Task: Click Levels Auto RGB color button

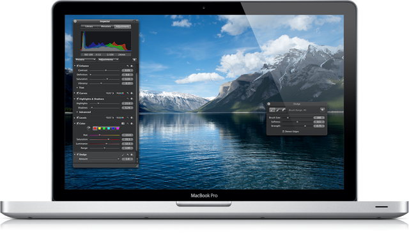Action: point(120,117)
